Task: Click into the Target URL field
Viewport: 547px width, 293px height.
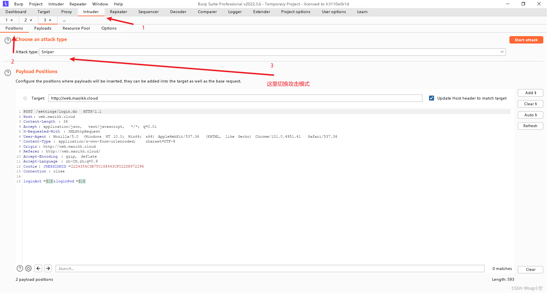Action: tap(235, 98)
